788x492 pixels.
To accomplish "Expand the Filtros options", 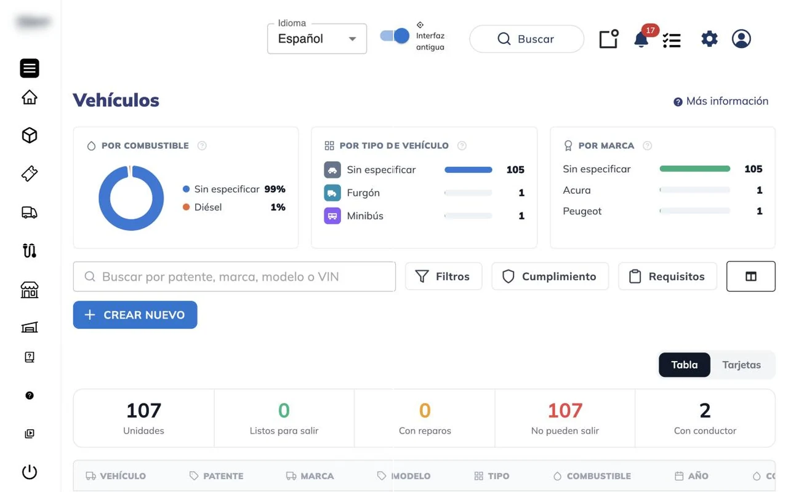I will coord(443,276).
